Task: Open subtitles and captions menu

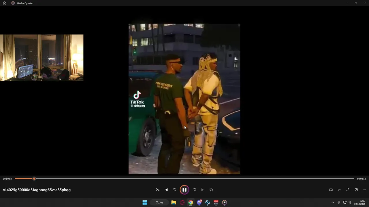Action: [331, 190]
